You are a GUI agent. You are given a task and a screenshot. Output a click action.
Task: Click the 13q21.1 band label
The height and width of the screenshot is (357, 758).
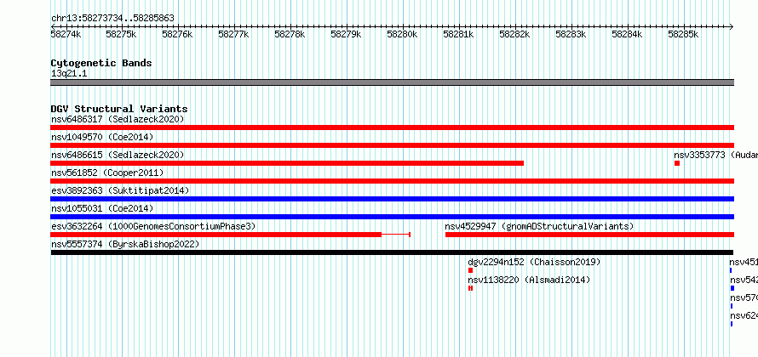(69, 74)
